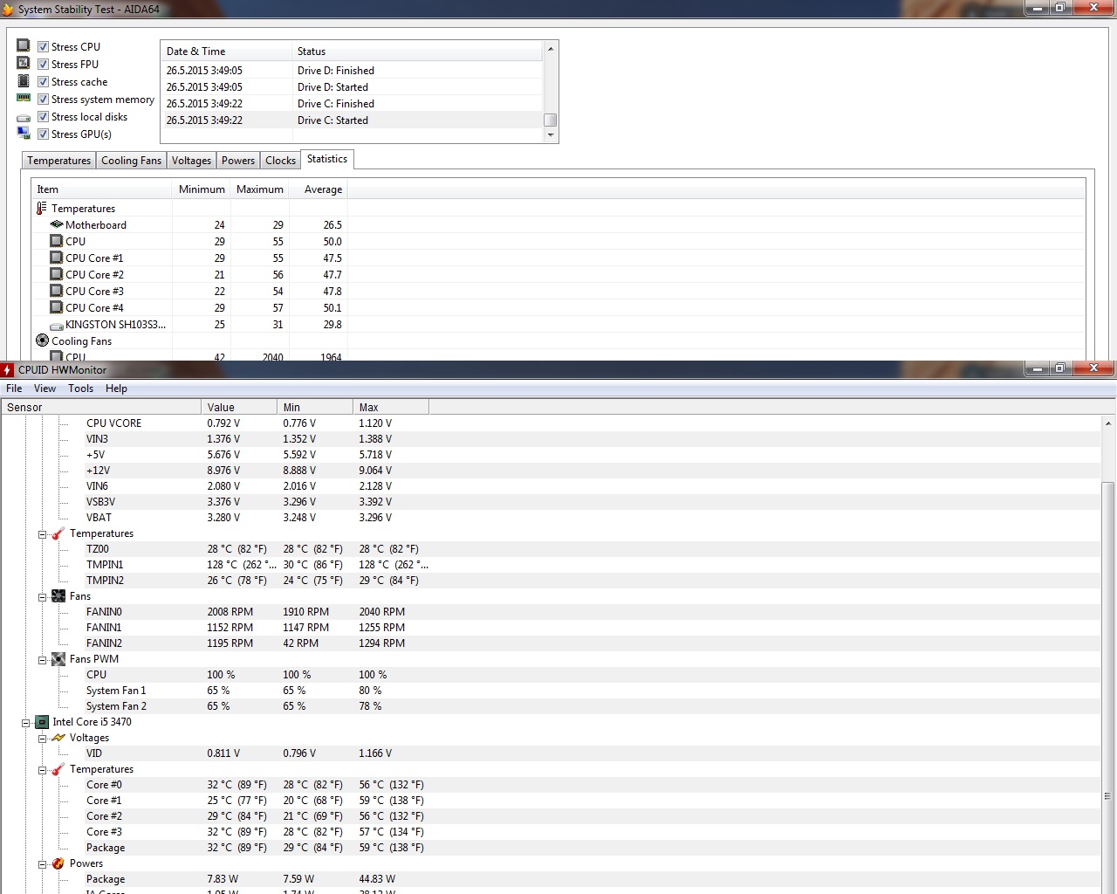
Task: Click the Intel Core i5 3470 processor icon
Action: tap(41, 722)
